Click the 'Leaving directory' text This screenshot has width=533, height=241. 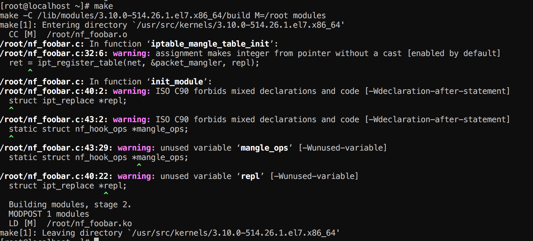82,233
